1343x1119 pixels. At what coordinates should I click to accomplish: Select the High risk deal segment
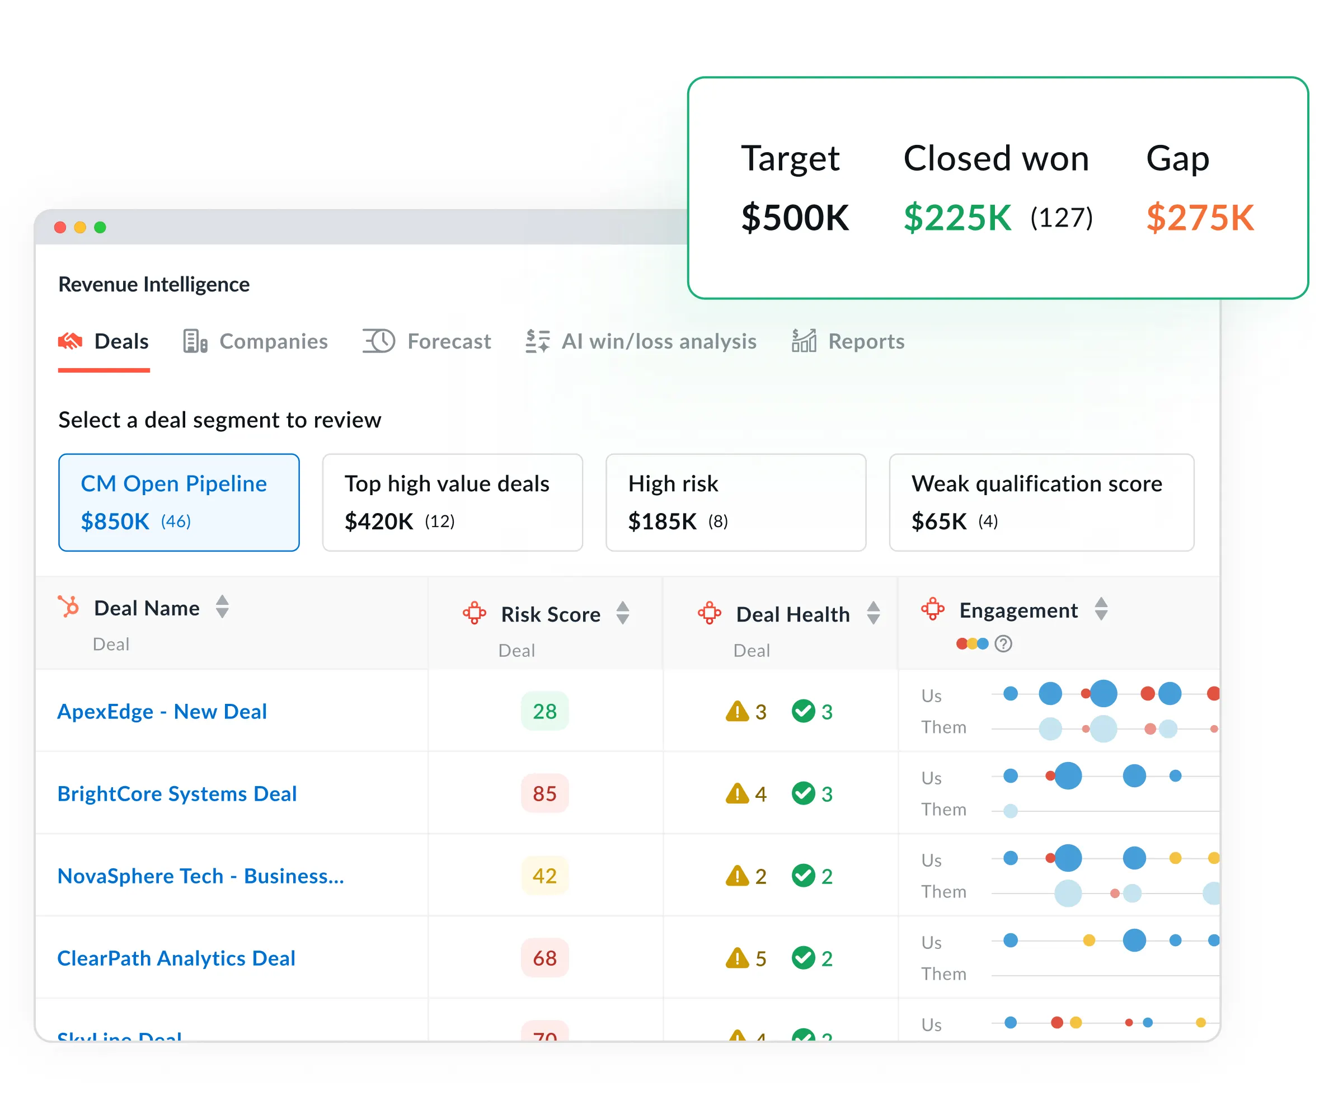735,502
